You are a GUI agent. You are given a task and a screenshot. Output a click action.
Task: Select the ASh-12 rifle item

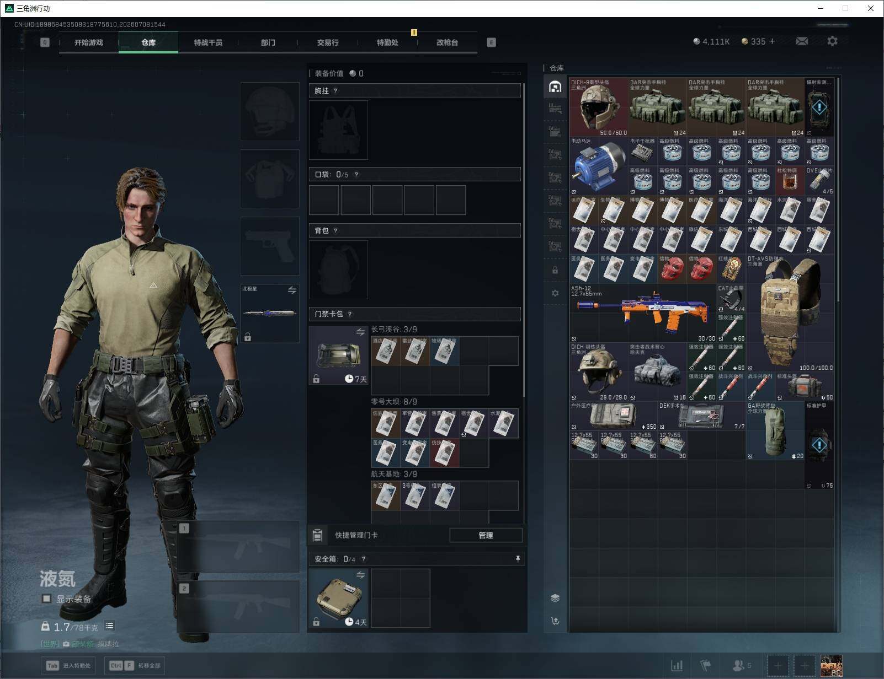[x=643, y=313]
